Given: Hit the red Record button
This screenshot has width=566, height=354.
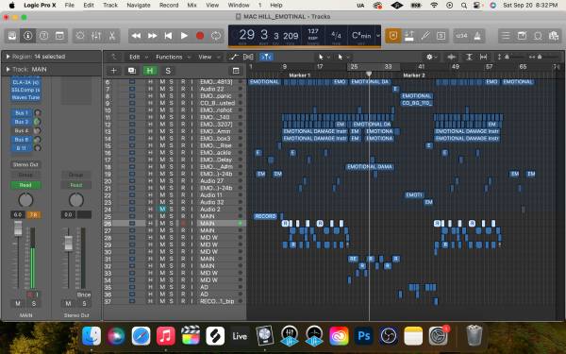Looking at the screenshot, I should pos(200,36).
